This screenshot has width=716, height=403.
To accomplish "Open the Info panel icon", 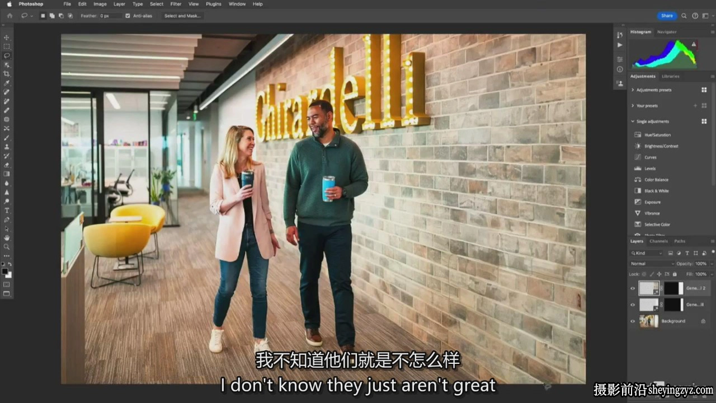I will [x=619, y=69].
